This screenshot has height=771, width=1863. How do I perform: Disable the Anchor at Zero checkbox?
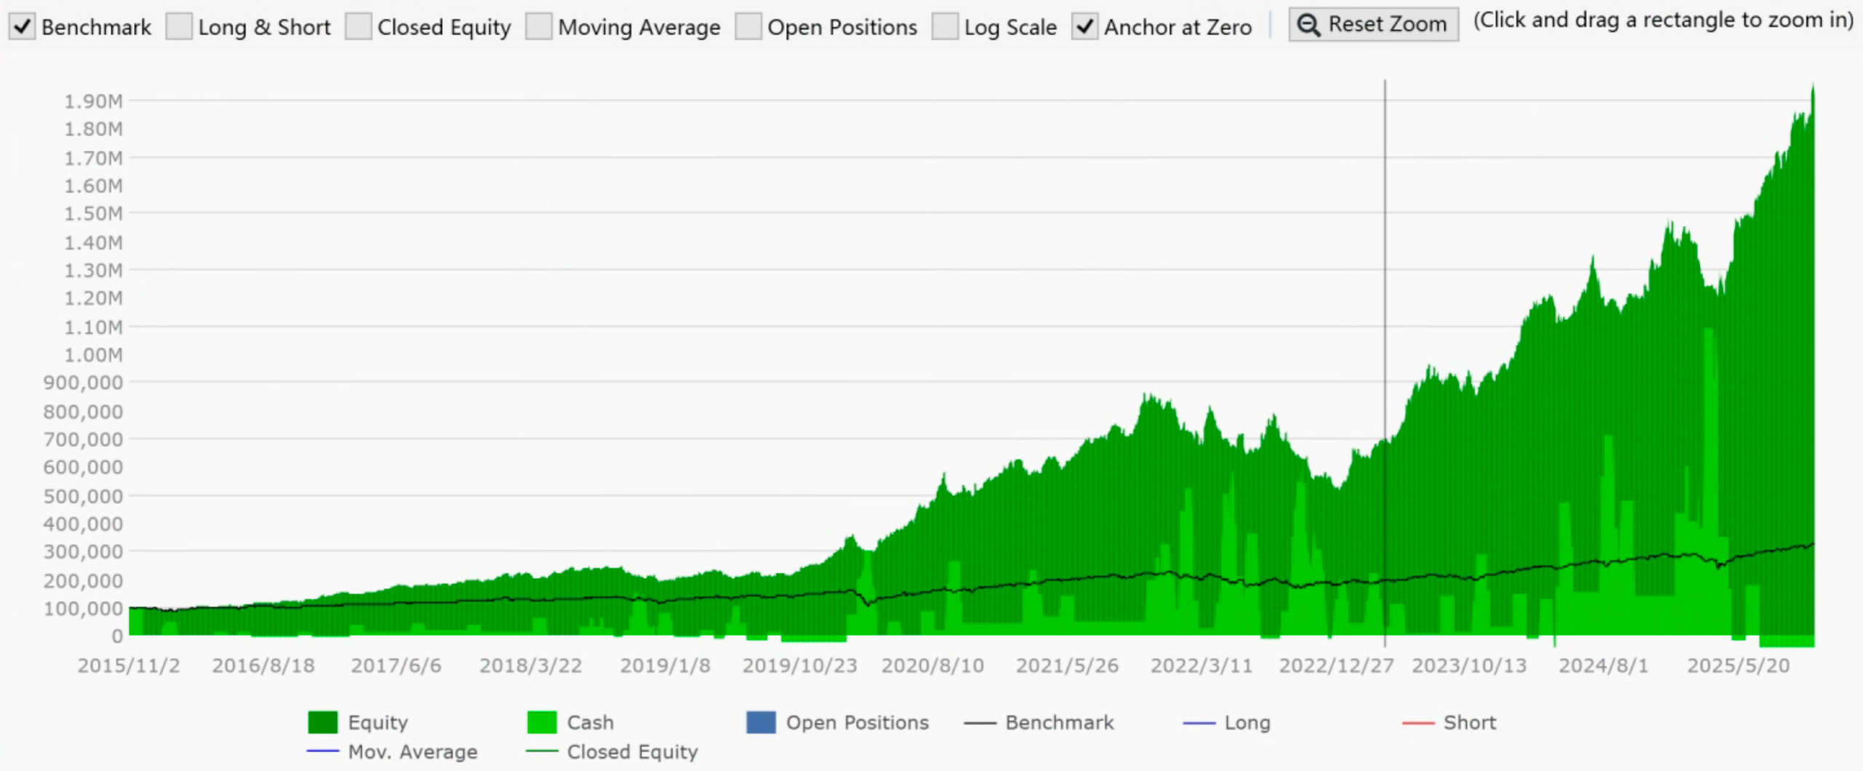[x=1084, y=27]
